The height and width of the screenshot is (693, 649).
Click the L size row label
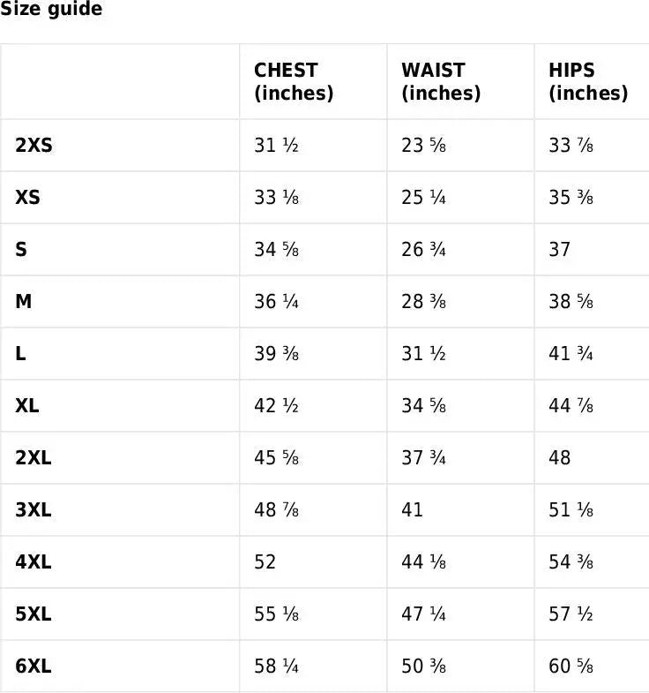(x=20, y=354)
